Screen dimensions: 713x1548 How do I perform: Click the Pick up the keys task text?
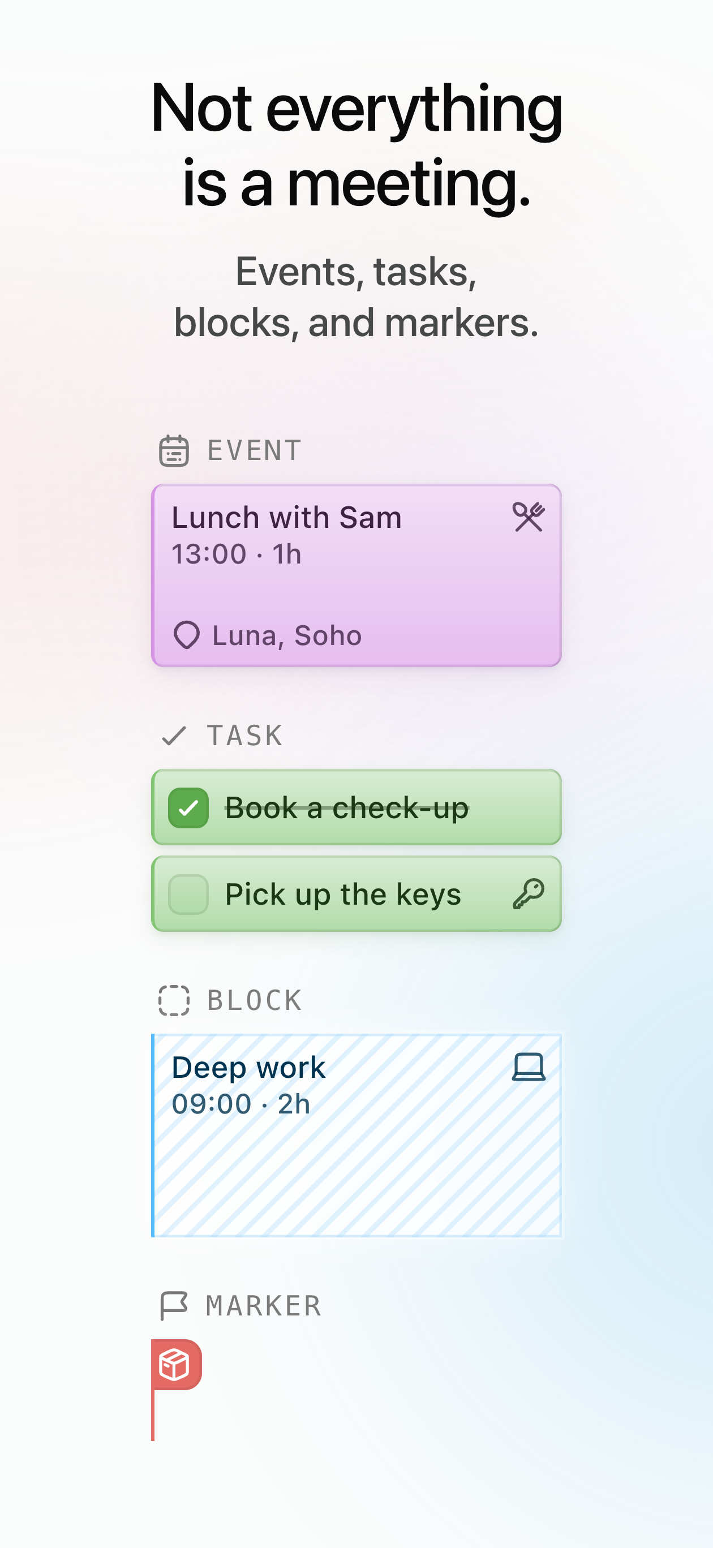(x=343, y=894)
